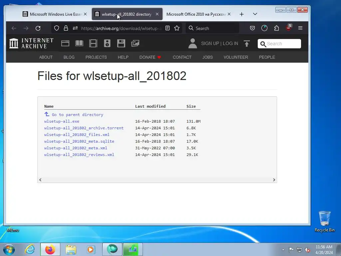Screen dimensions: 341x256
Task: Open the Images icon
Action: pyautogui.click(x=135, y=43)
